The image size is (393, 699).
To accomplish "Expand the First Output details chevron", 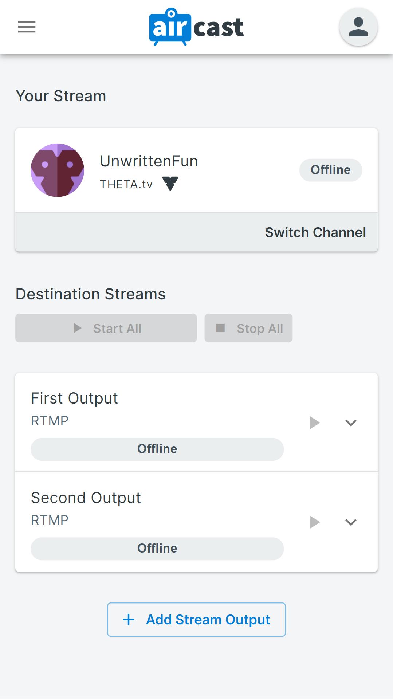I will tap(351, 423).
